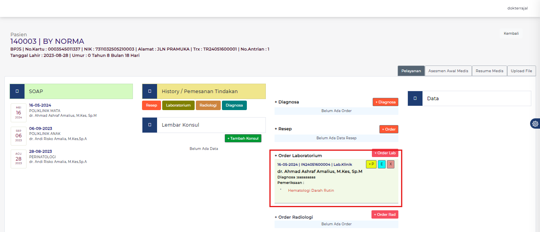Select the Pelayanan tab
540x232 pixels.
tap(411, 71)
